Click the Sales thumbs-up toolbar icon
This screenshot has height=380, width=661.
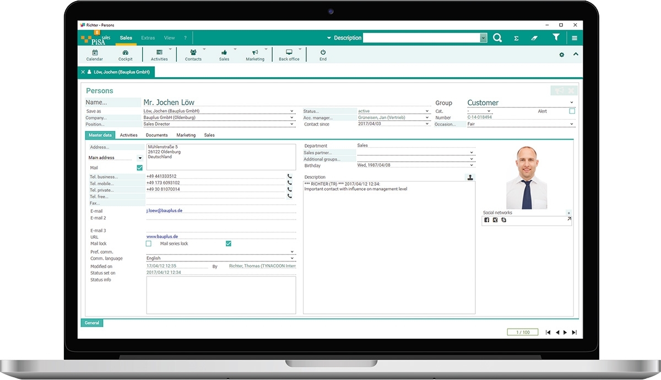tap(224, 55)
